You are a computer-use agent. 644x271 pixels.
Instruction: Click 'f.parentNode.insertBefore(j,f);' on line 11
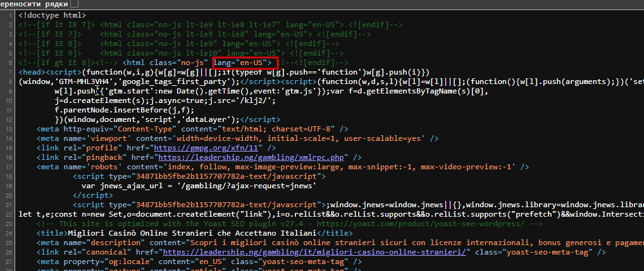[x=125, y=111]
